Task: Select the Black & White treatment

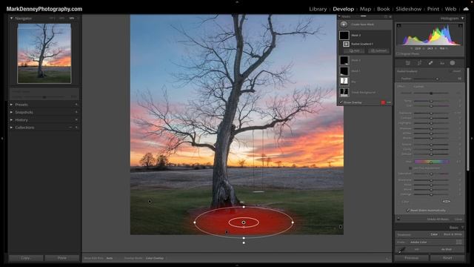Action: pos(453,234)
